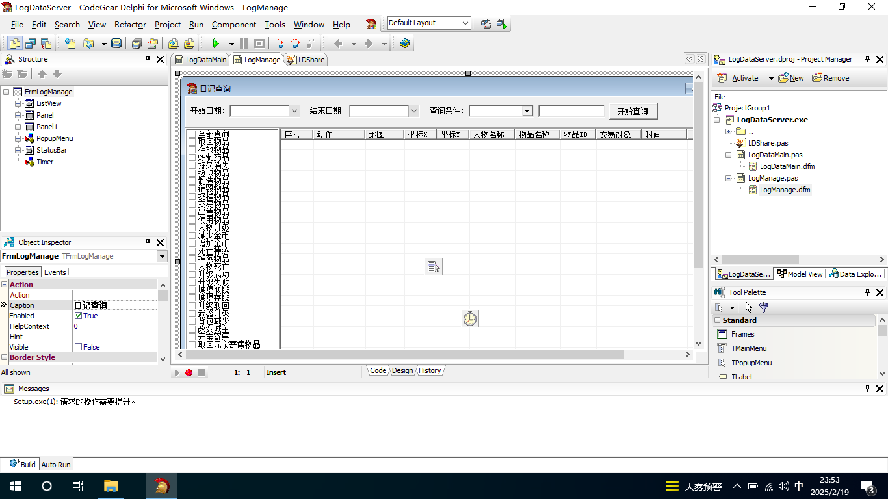The width and height of the screenshot is (888, 499).
Task: Toggle the Visible property checkbox
Action: click(x=79, y=347)
